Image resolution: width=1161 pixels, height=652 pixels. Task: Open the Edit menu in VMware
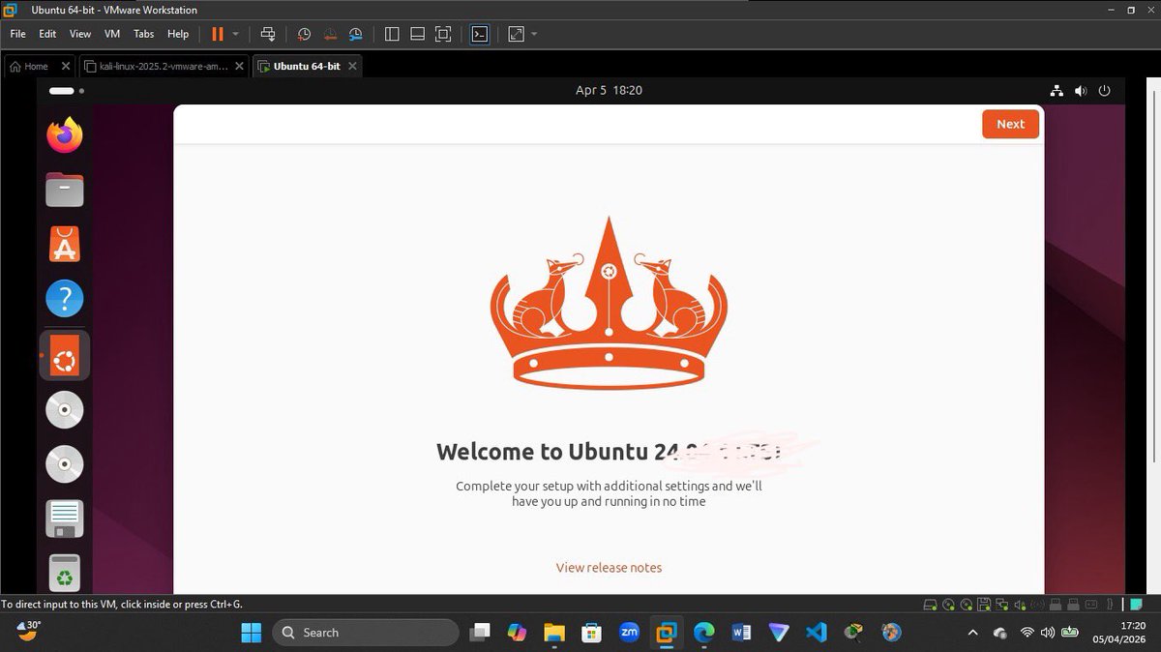tap(47, 34)
